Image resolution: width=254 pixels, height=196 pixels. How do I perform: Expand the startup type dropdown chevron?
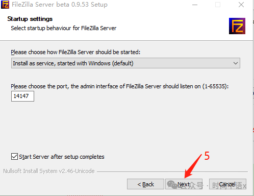(x=236, y=63)
